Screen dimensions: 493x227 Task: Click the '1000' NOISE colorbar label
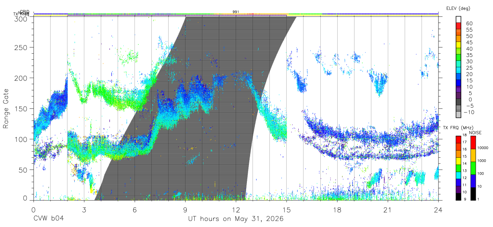(483, 161)
